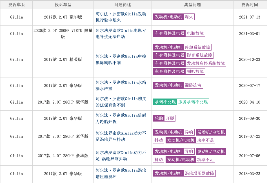Click the 涡轮增压器故障 issue tag
Viewport: 267px width, 183px height.
pyautogui.click(x=199, y=173)
